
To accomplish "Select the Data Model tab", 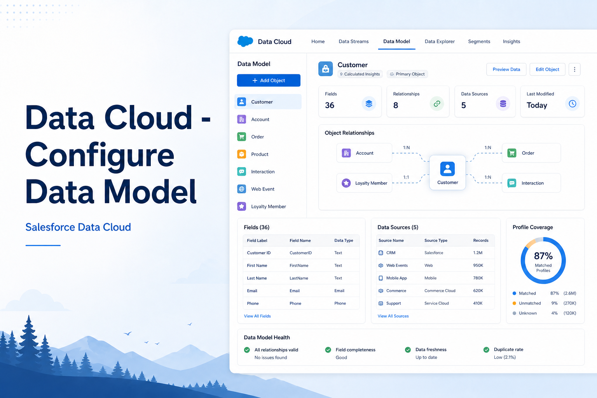I will click(x=396, y=42).
